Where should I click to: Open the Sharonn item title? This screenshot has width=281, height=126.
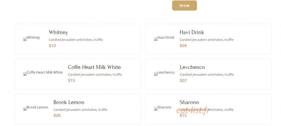point(189,102)
